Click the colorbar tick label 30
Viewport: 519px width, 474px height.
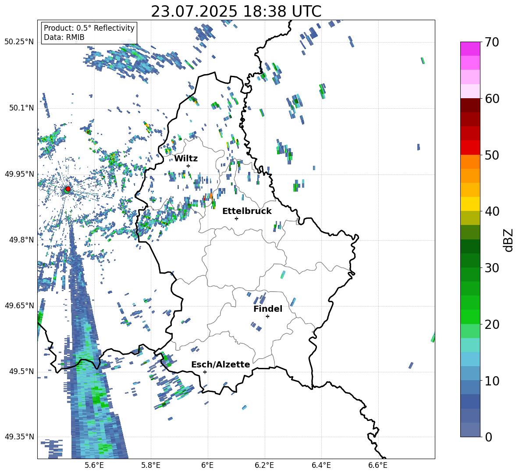(492, 268)
